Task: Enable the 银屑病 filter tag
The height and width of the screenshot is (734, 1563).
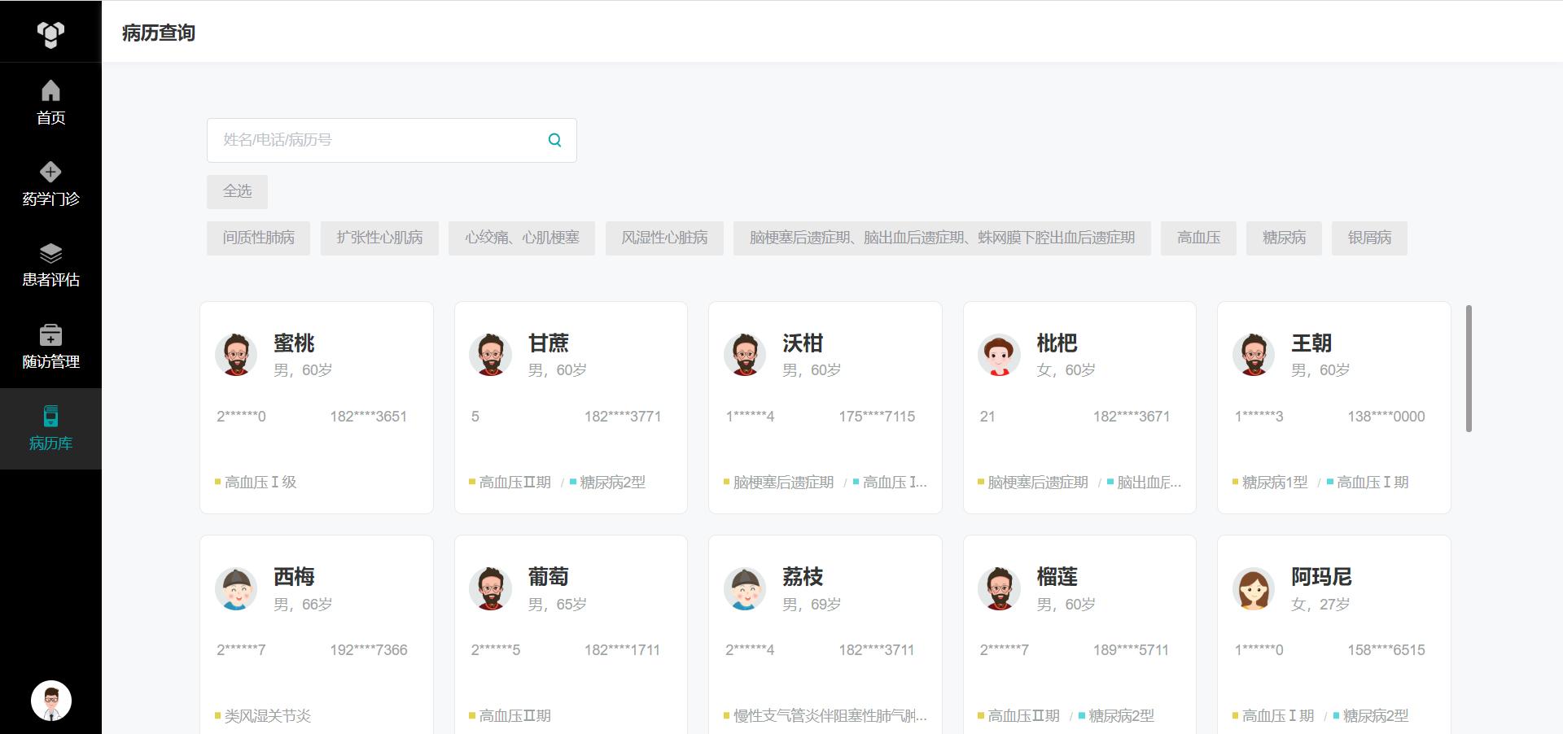Action: 1369,238
